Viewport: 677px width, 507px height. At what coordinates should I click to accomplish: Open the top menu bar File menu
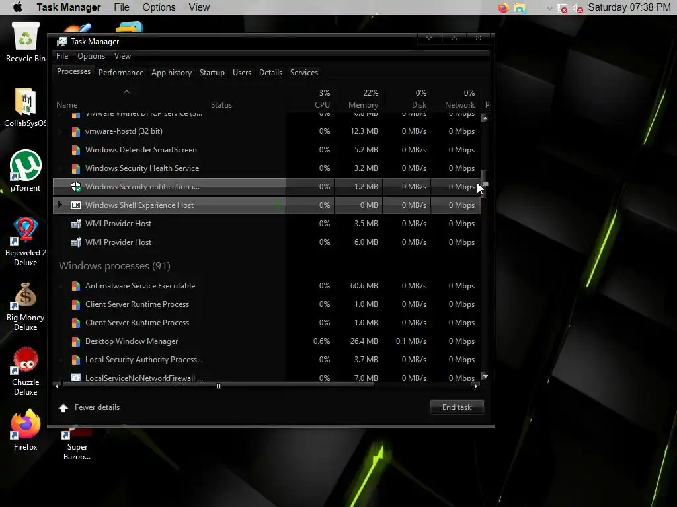tap(122, 7)
